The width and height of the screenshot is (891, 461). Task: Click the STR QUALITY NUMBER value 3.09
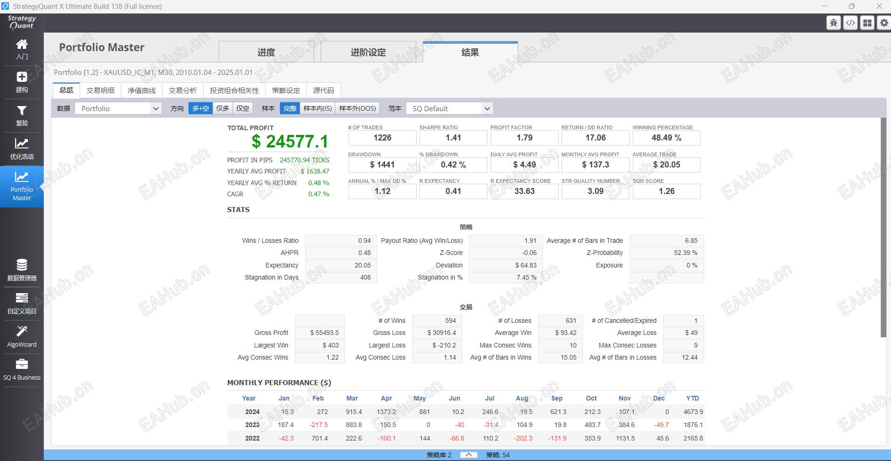coord(596,191)
